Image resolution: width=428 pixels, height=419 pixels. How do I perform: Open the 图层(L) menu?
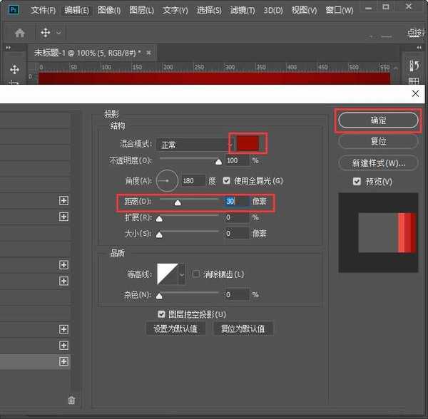(143, 10)
